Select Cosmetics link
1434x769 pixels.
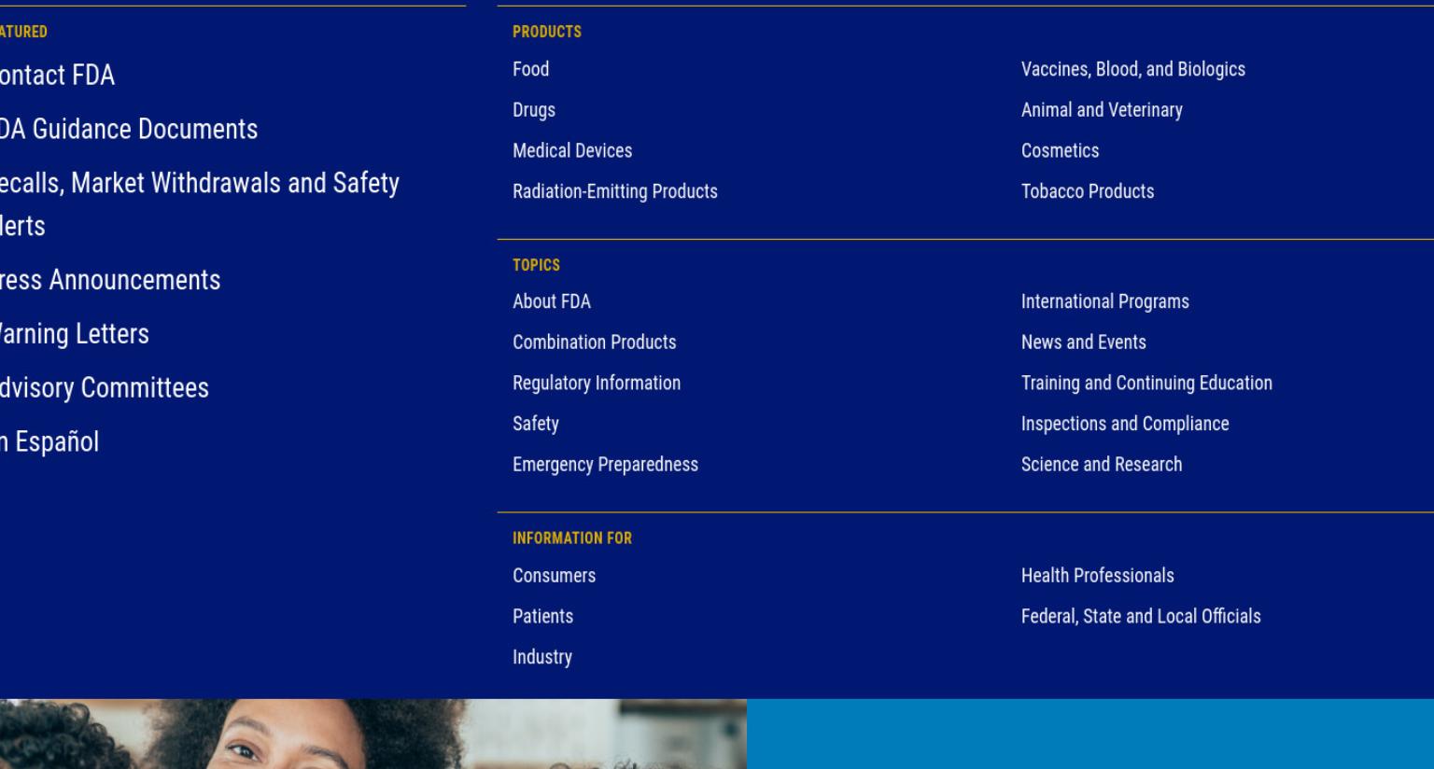tap(1060, 150)
